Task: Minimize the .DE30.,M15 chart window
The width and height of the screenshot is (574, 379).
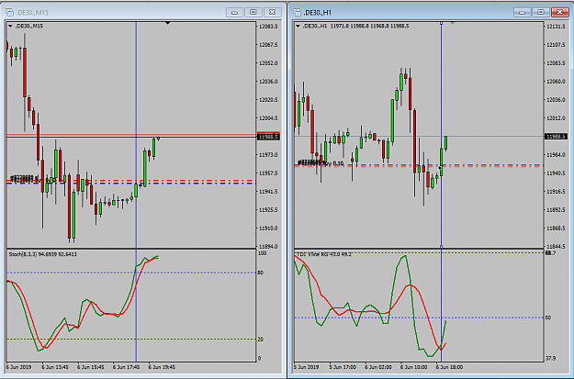Action: 235,13
